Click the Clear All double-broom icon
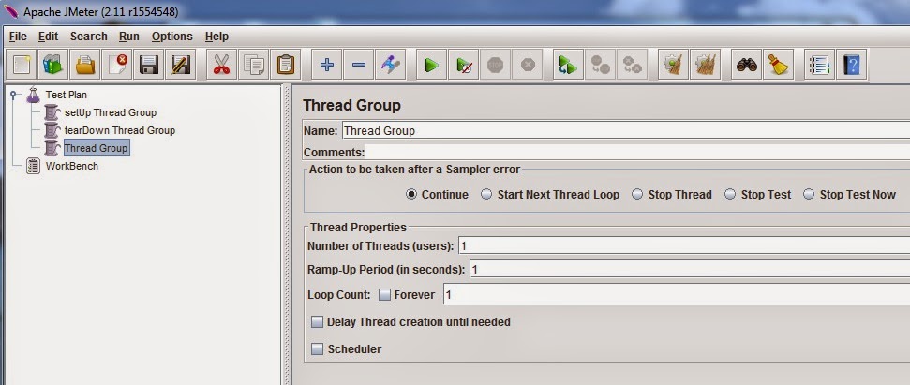 click(x=705, y=65)
